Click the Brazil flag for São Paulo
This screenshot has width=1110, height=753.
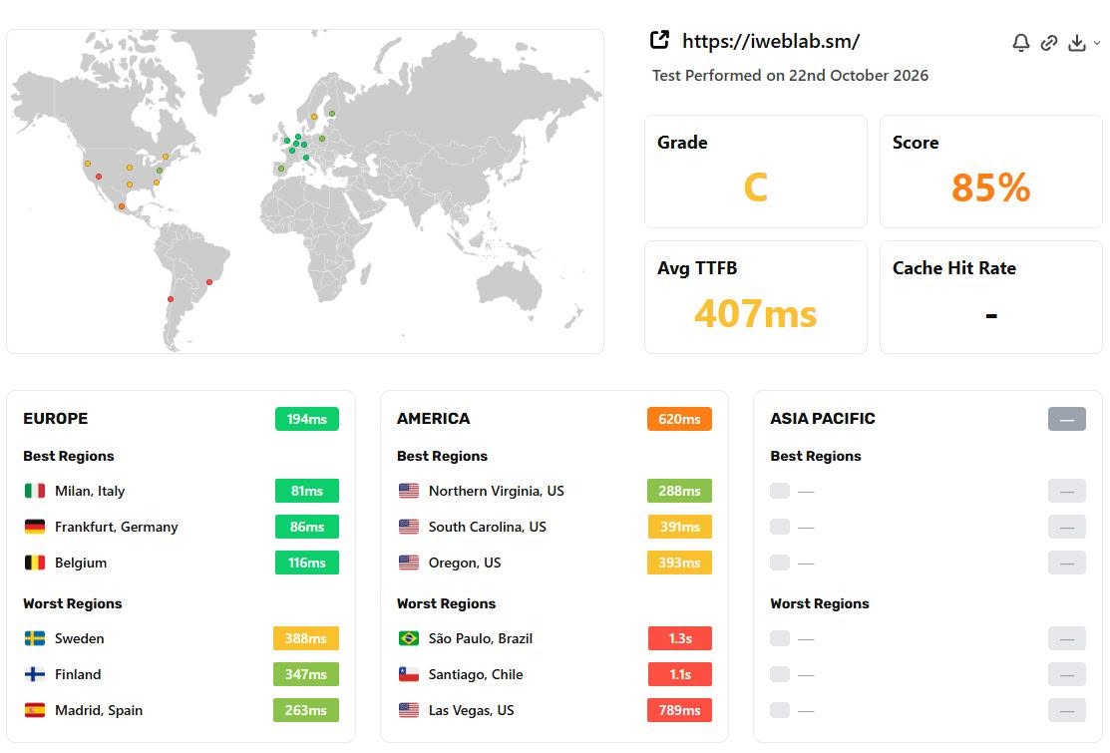coord(409,638)
